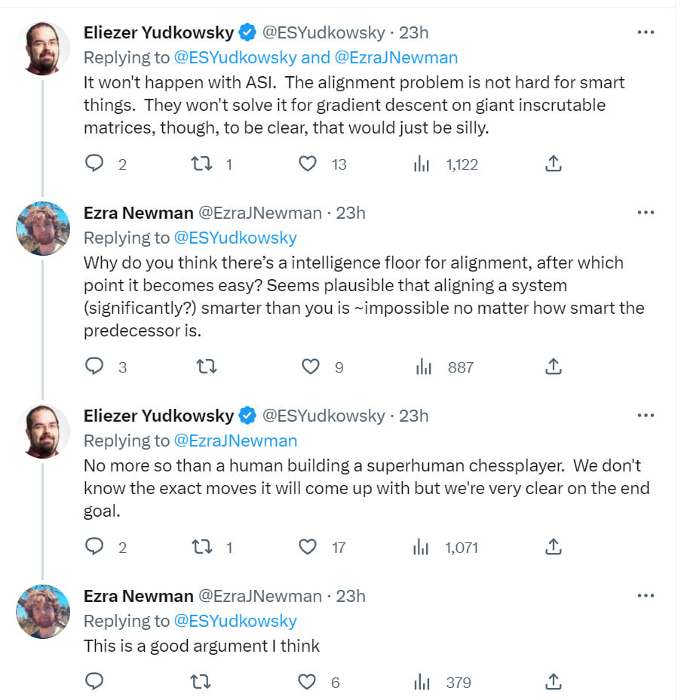684x700 pixels.
Task: Open Ezra Newman's profile name on last tweet
Action: 139,596
